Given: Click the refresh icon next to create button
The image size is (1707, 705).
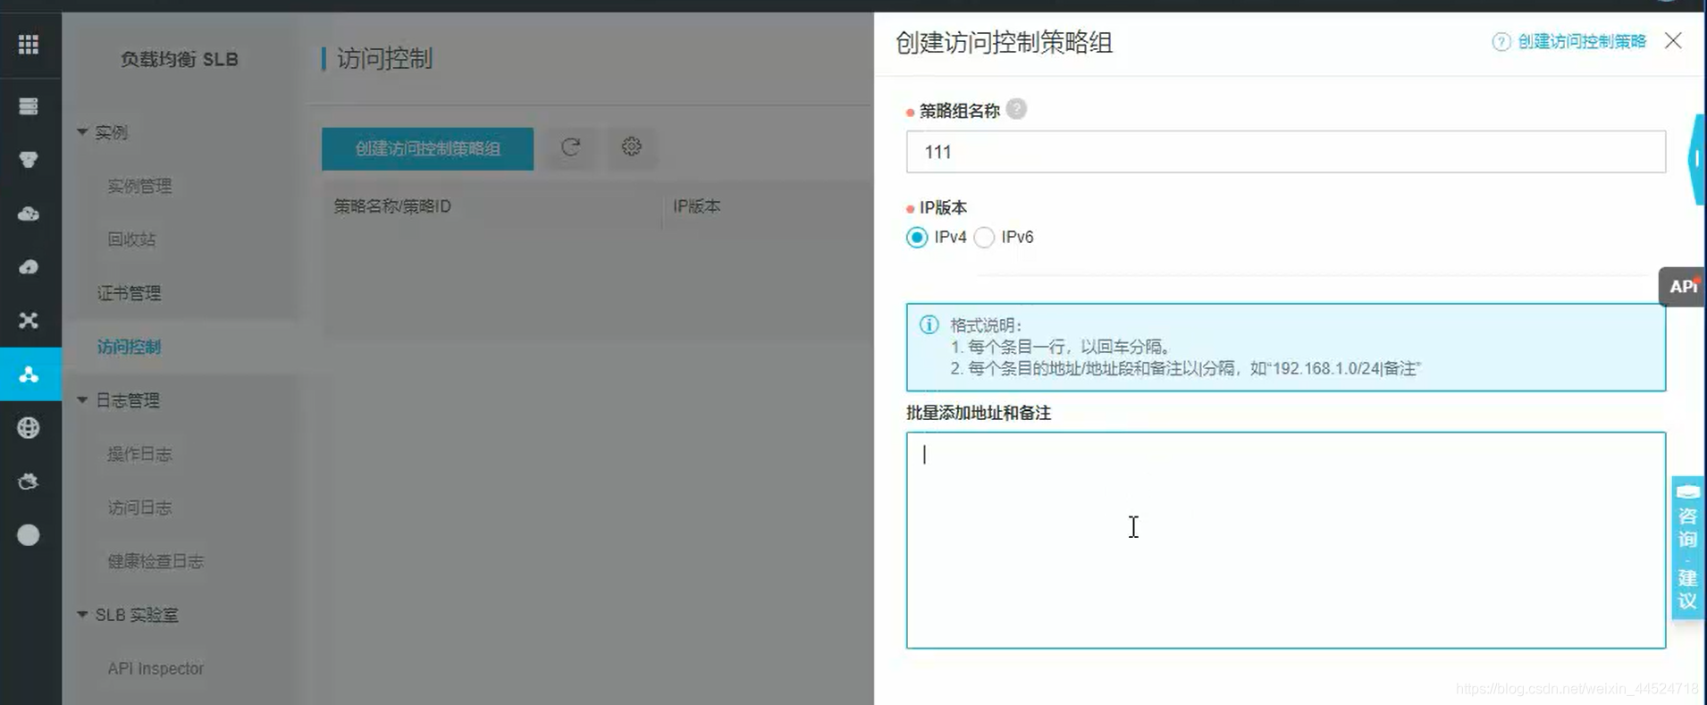Looking at the screenshot, I should pyautogui.click(x=570, y=147).
